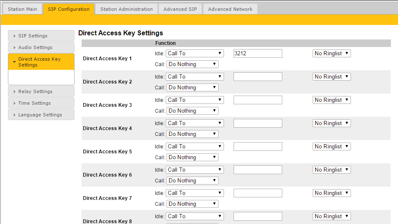Open the Ringlist dropdown for Key 1
Screen dimensions: 398x224
[x=331, y=53]
